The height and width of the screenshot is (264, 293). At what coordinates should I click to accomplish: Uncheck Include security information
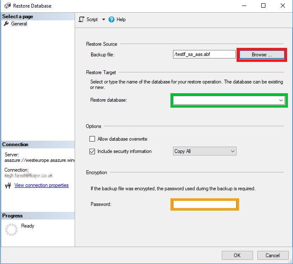(x=92, y=151)
